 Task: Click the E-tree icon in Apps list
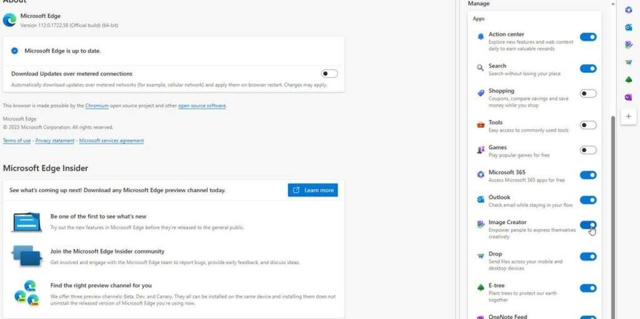[481, 288]
